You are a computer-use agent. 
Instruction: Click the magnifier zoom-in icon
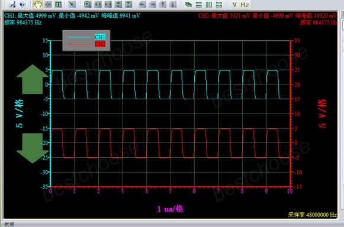[x=88, y=4]
